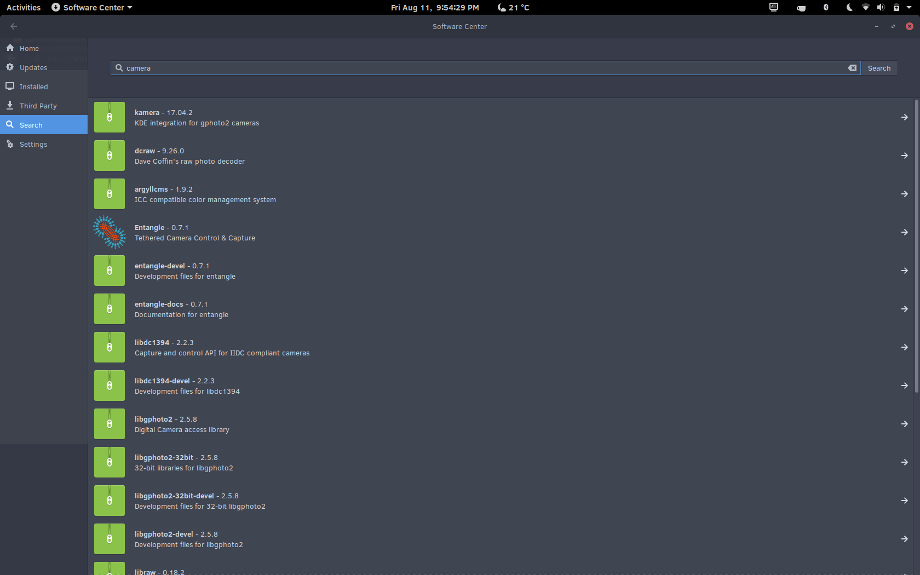Open the system menu dropdown arrow
This screenshot has width=920, height=575.
[x=909, y=8]
